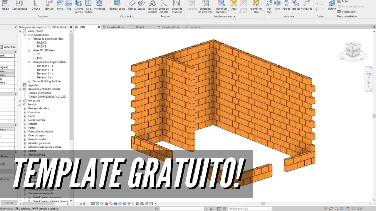The height and width of the screenshot is (211, 376).
Task: Close the Navegador de projeto panel
Action: 71,27
